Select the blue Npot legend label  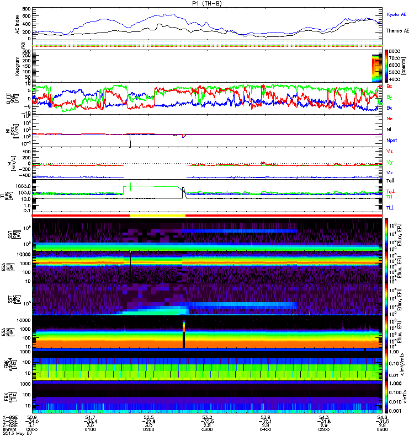click(x=391, y=141)
